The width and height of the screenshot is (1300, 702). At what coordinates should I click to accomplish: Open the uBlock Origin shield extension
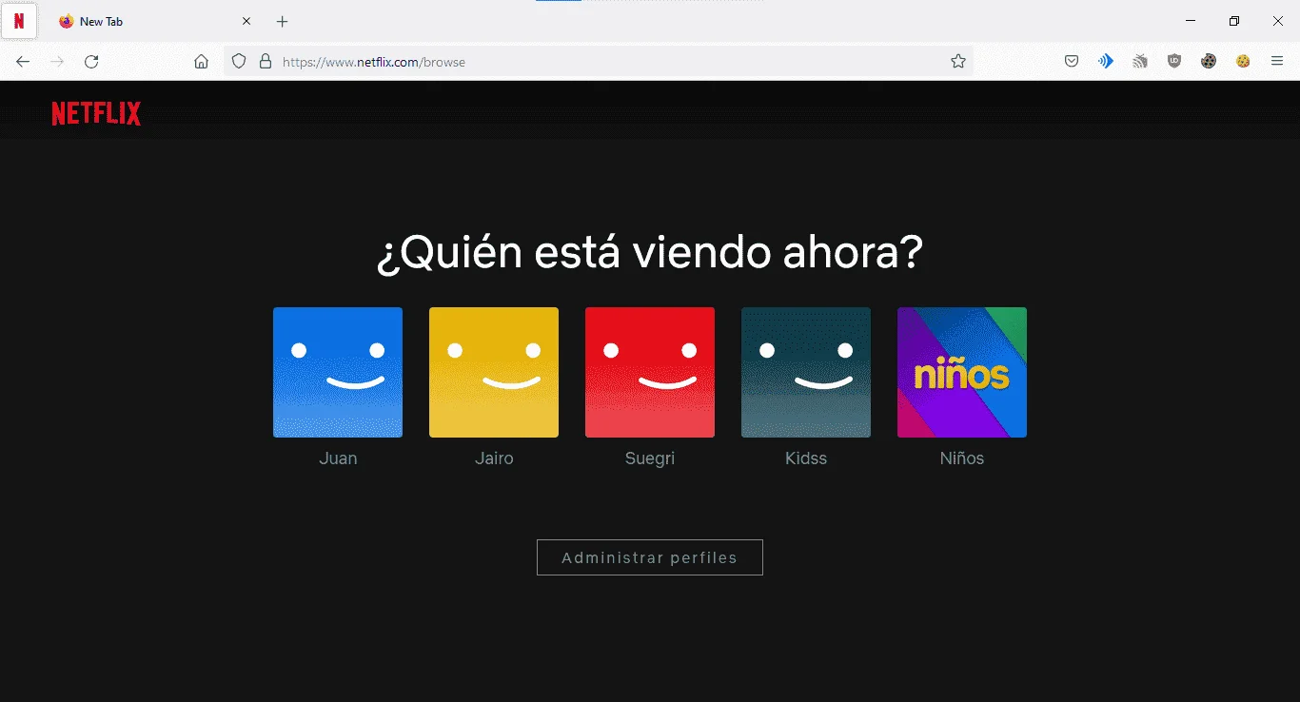pos(1174,62)
